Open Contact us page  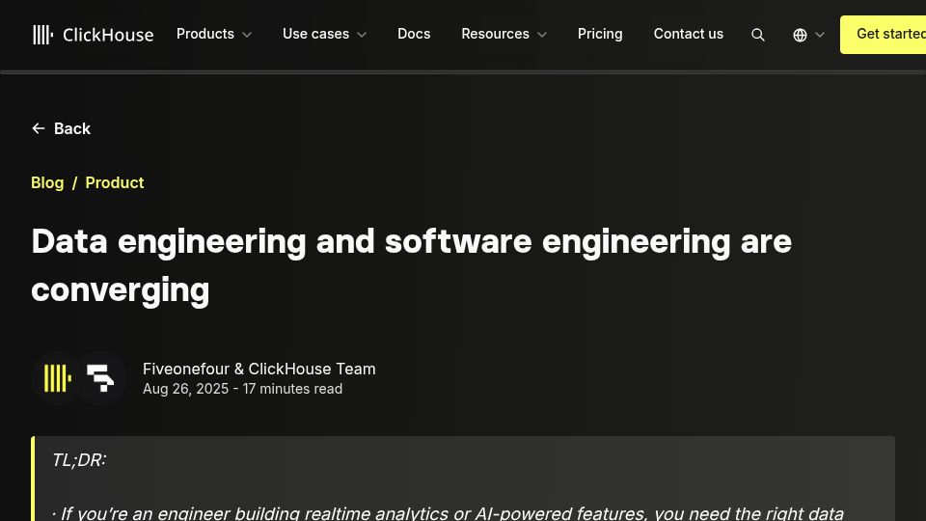[x=689, y=34]
